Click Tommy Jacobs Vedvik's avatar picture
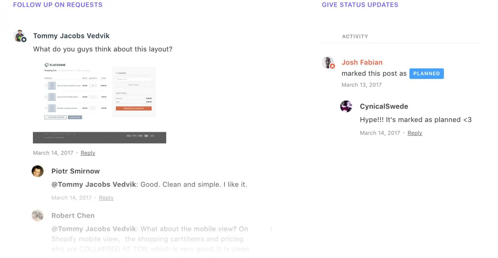This screenshot has height=258, width=498. coord(19,36)
